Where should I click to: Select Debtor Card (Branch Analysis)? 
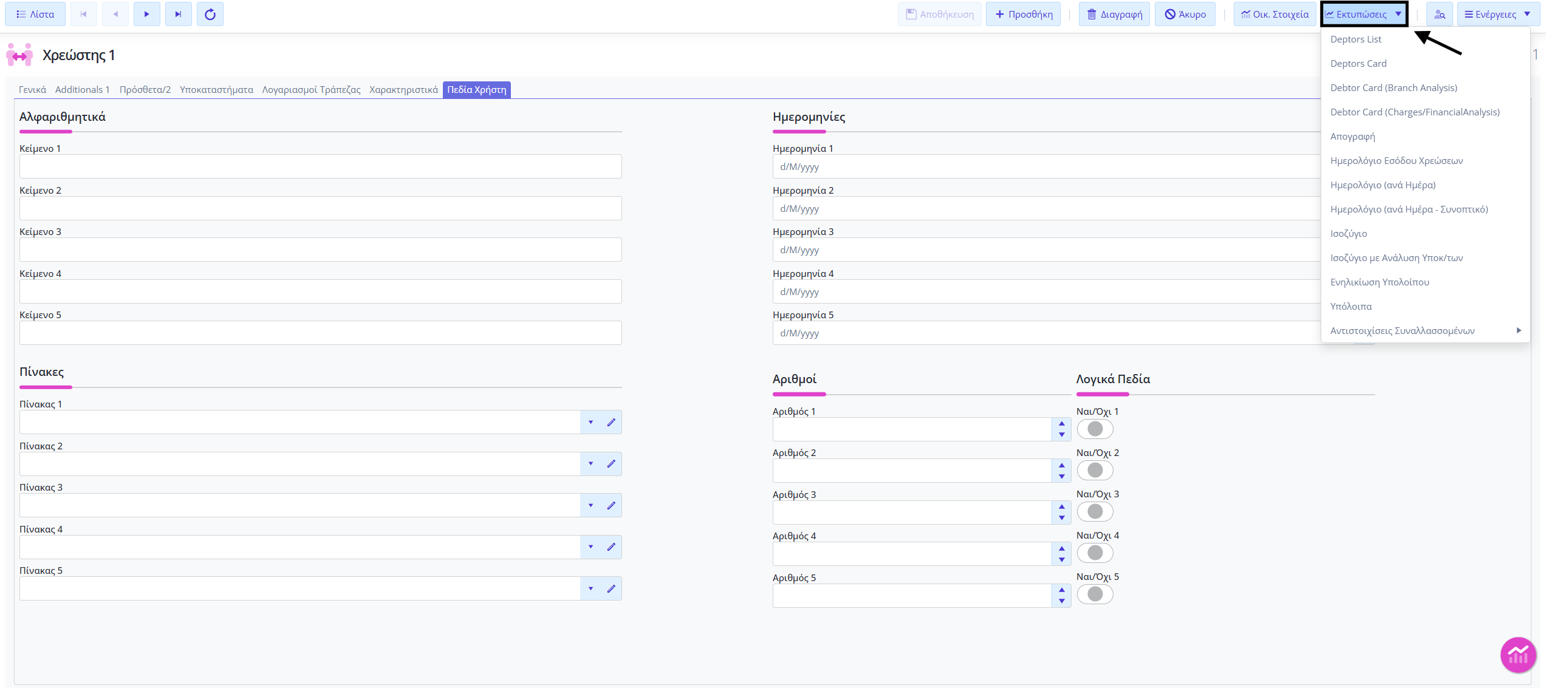coord(1425,88)
